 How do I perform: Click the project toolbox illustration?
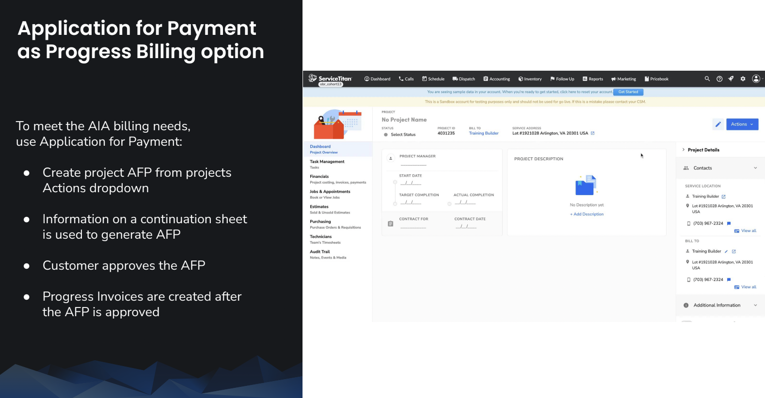point(337,124)
